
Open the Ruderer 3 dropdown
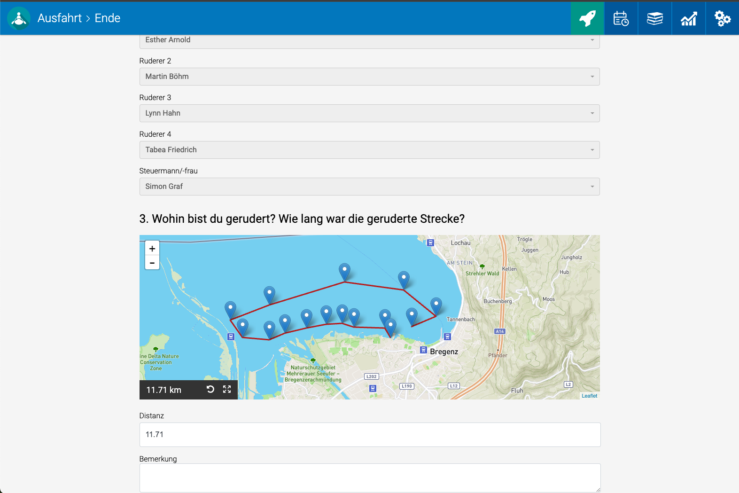369,113
